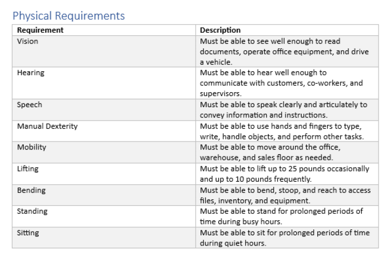Click the Physical Requirements heading

[x=68, y=16]
